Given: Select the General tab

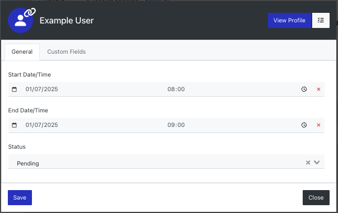Looking at the screenshot, I should pyautogui.click(x=22, y=52).
